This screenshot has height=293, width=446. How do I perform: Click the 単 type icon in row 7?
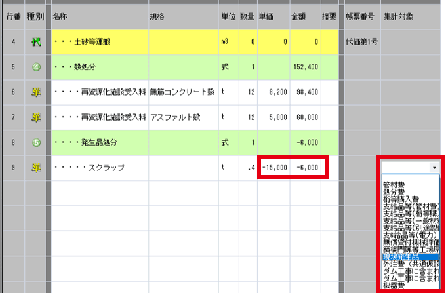[x=35, y=117]
